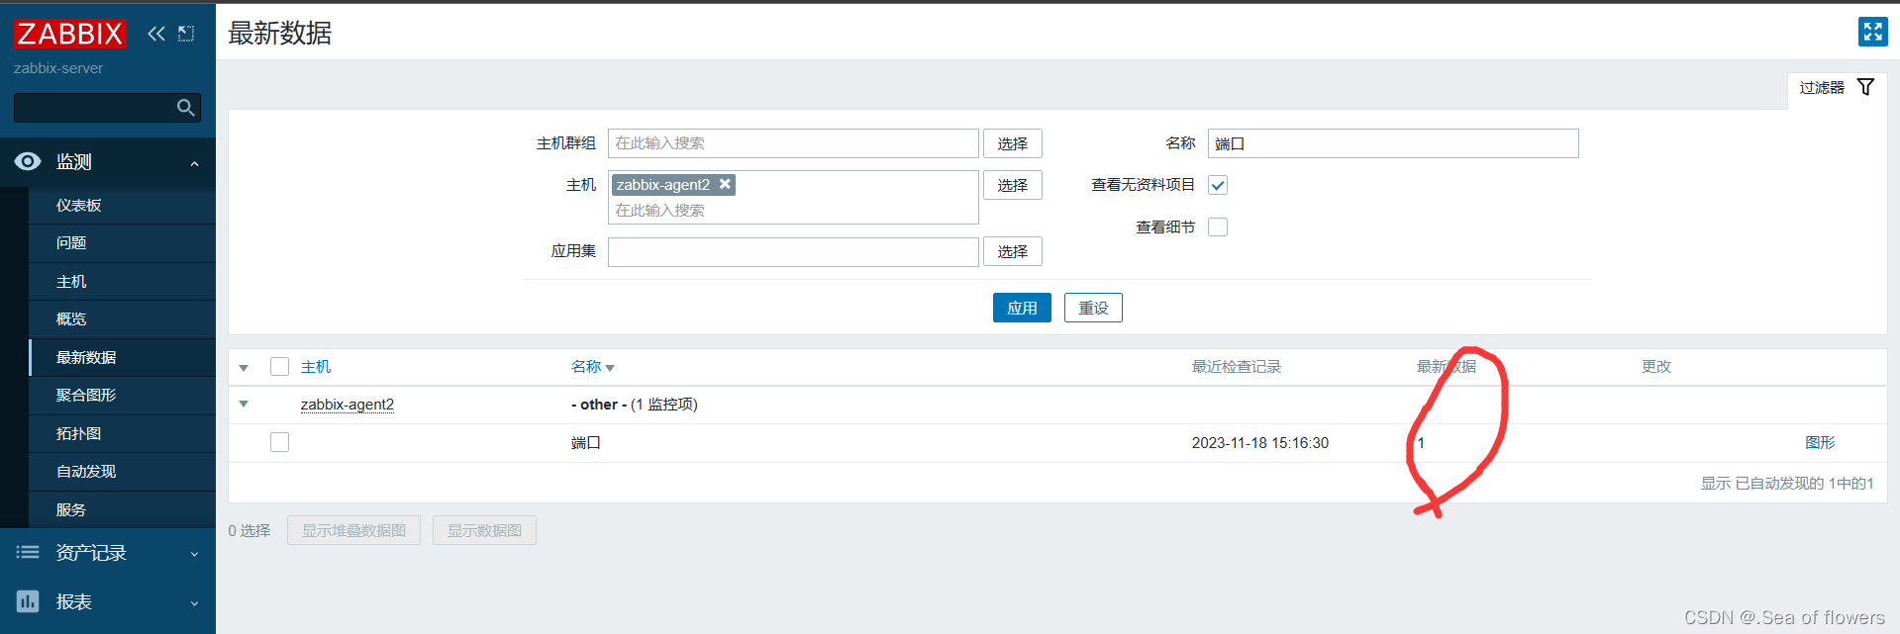Click the list icon next to 资产记录
This screenshot has height=634, width=1900.
point(28,552)
